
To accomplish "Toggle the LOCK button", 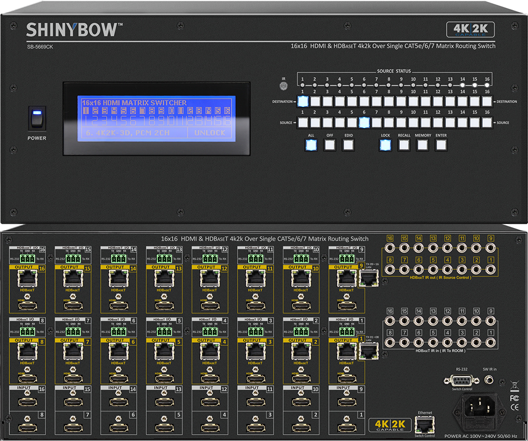I will point(385,145).
